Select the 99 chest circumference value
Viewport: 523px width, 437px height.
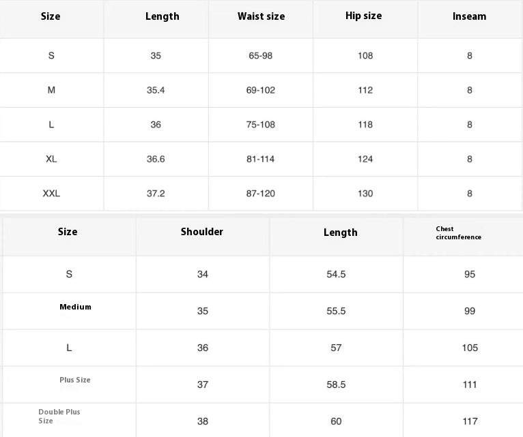(469, 311)
